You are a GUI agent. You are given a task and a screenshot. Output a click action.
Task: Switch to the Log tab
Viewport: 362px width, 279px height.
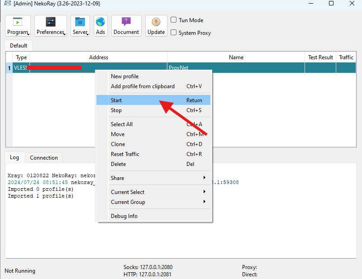(x=14, y=157)
